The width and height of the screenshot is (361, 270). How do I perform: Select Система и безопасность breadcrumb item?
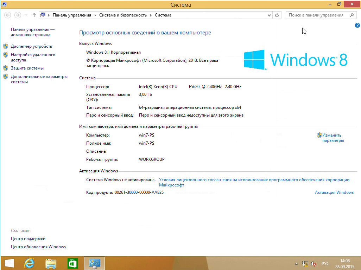click(x=123, y=15)
